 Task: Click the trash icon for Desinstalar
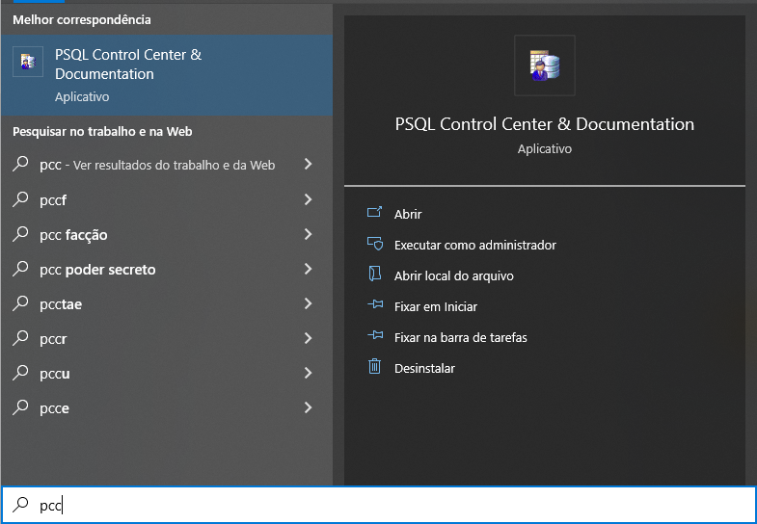tap(374, 367)
